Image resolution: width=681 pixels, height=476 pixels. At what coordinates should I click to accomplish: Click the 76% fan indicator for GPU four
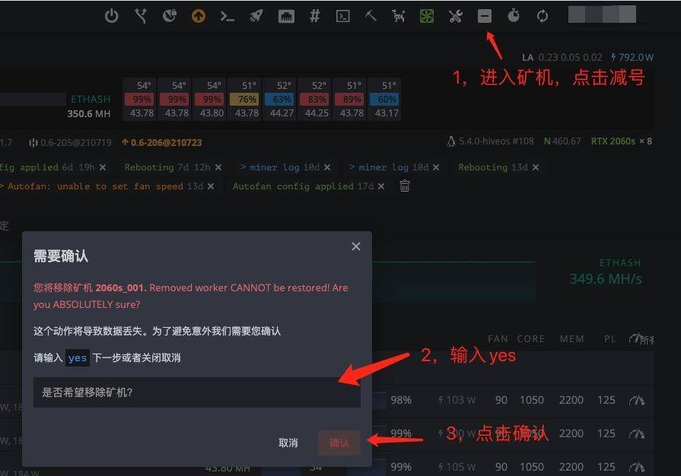247,100
